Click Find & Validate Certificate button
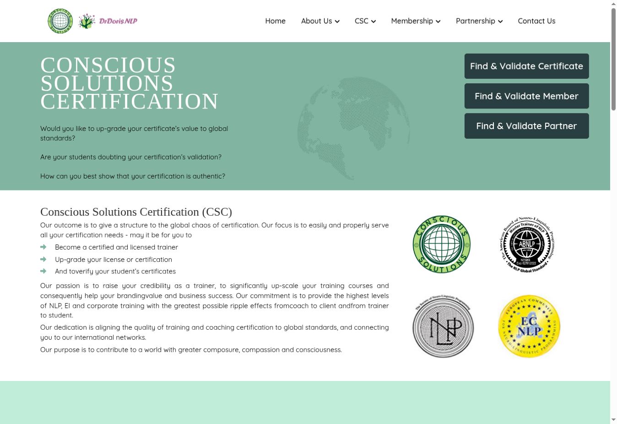 coord(526,66)
